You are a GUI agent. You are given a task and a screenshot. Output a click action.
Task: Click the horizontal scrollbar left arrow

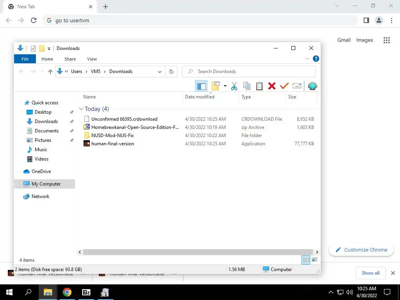coord(80,252)
